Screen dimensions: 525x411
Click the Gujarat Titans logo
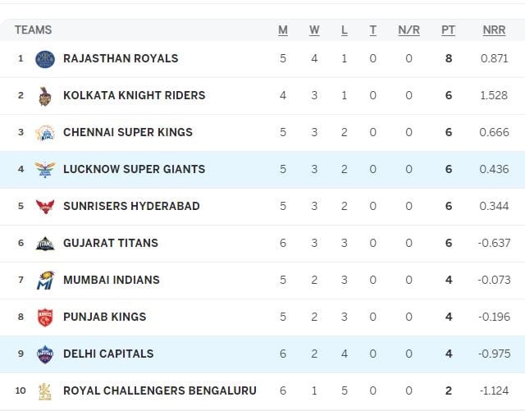pos(45,244)
